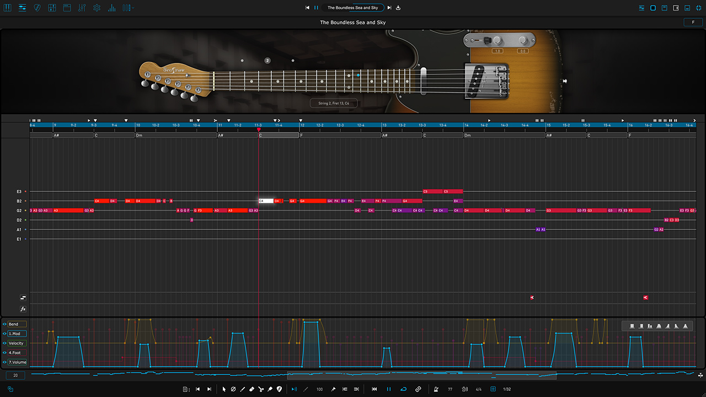This screenshot has height=397, width=706.
Task: Click the link icon at bottom left corner
Action: click(10, 389)
